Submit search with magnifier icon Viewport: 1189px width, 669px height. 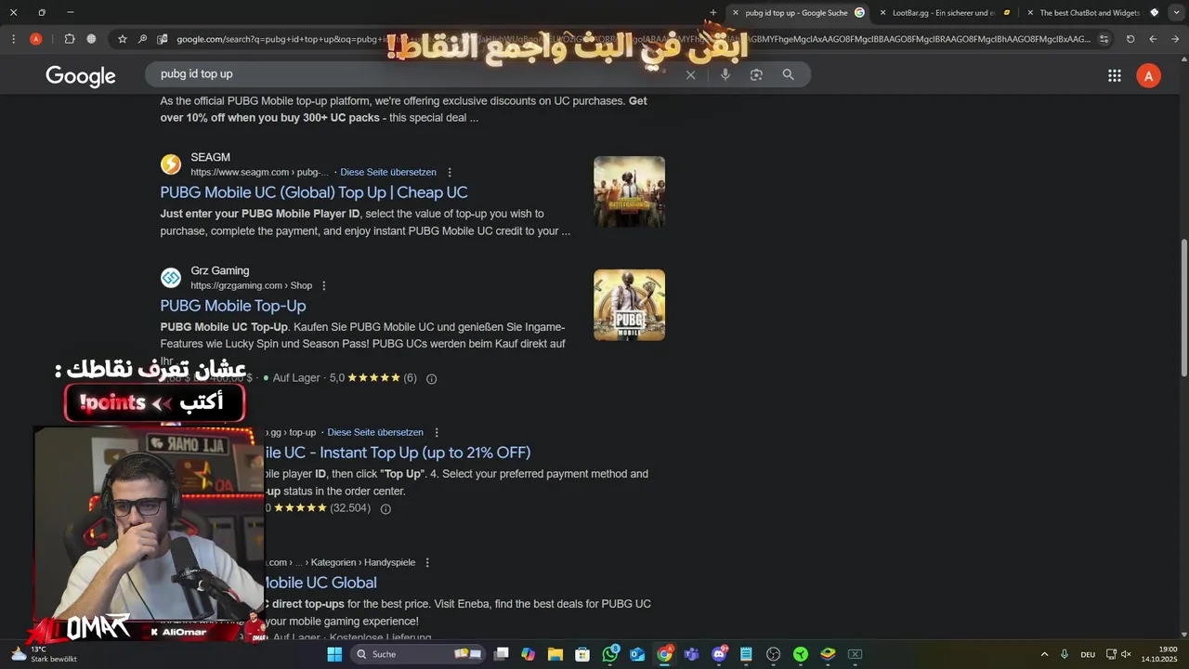click(x=788, y=74)
